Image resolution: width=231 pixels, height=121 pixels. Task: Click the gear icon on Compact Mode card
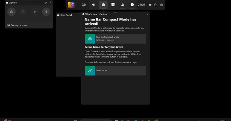pyautogui.click(x=90, y=39)
